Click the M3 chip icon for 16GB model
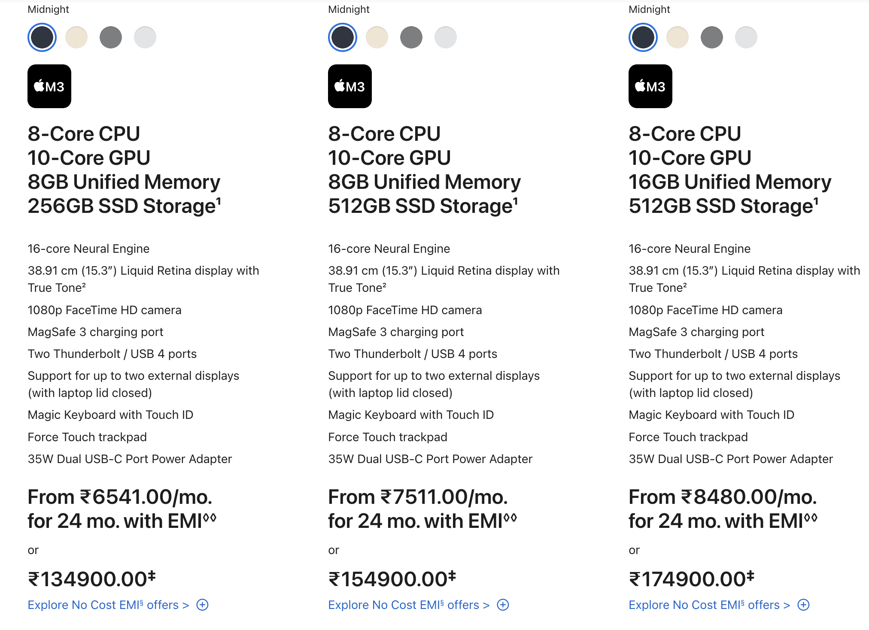The width and height of the screenshot is (869, 630). (650, 86)
